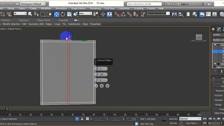This screenshot has width=224, height=126.
Task: Expand the Subdivision ribbon panel
Action: coord(74,24)
